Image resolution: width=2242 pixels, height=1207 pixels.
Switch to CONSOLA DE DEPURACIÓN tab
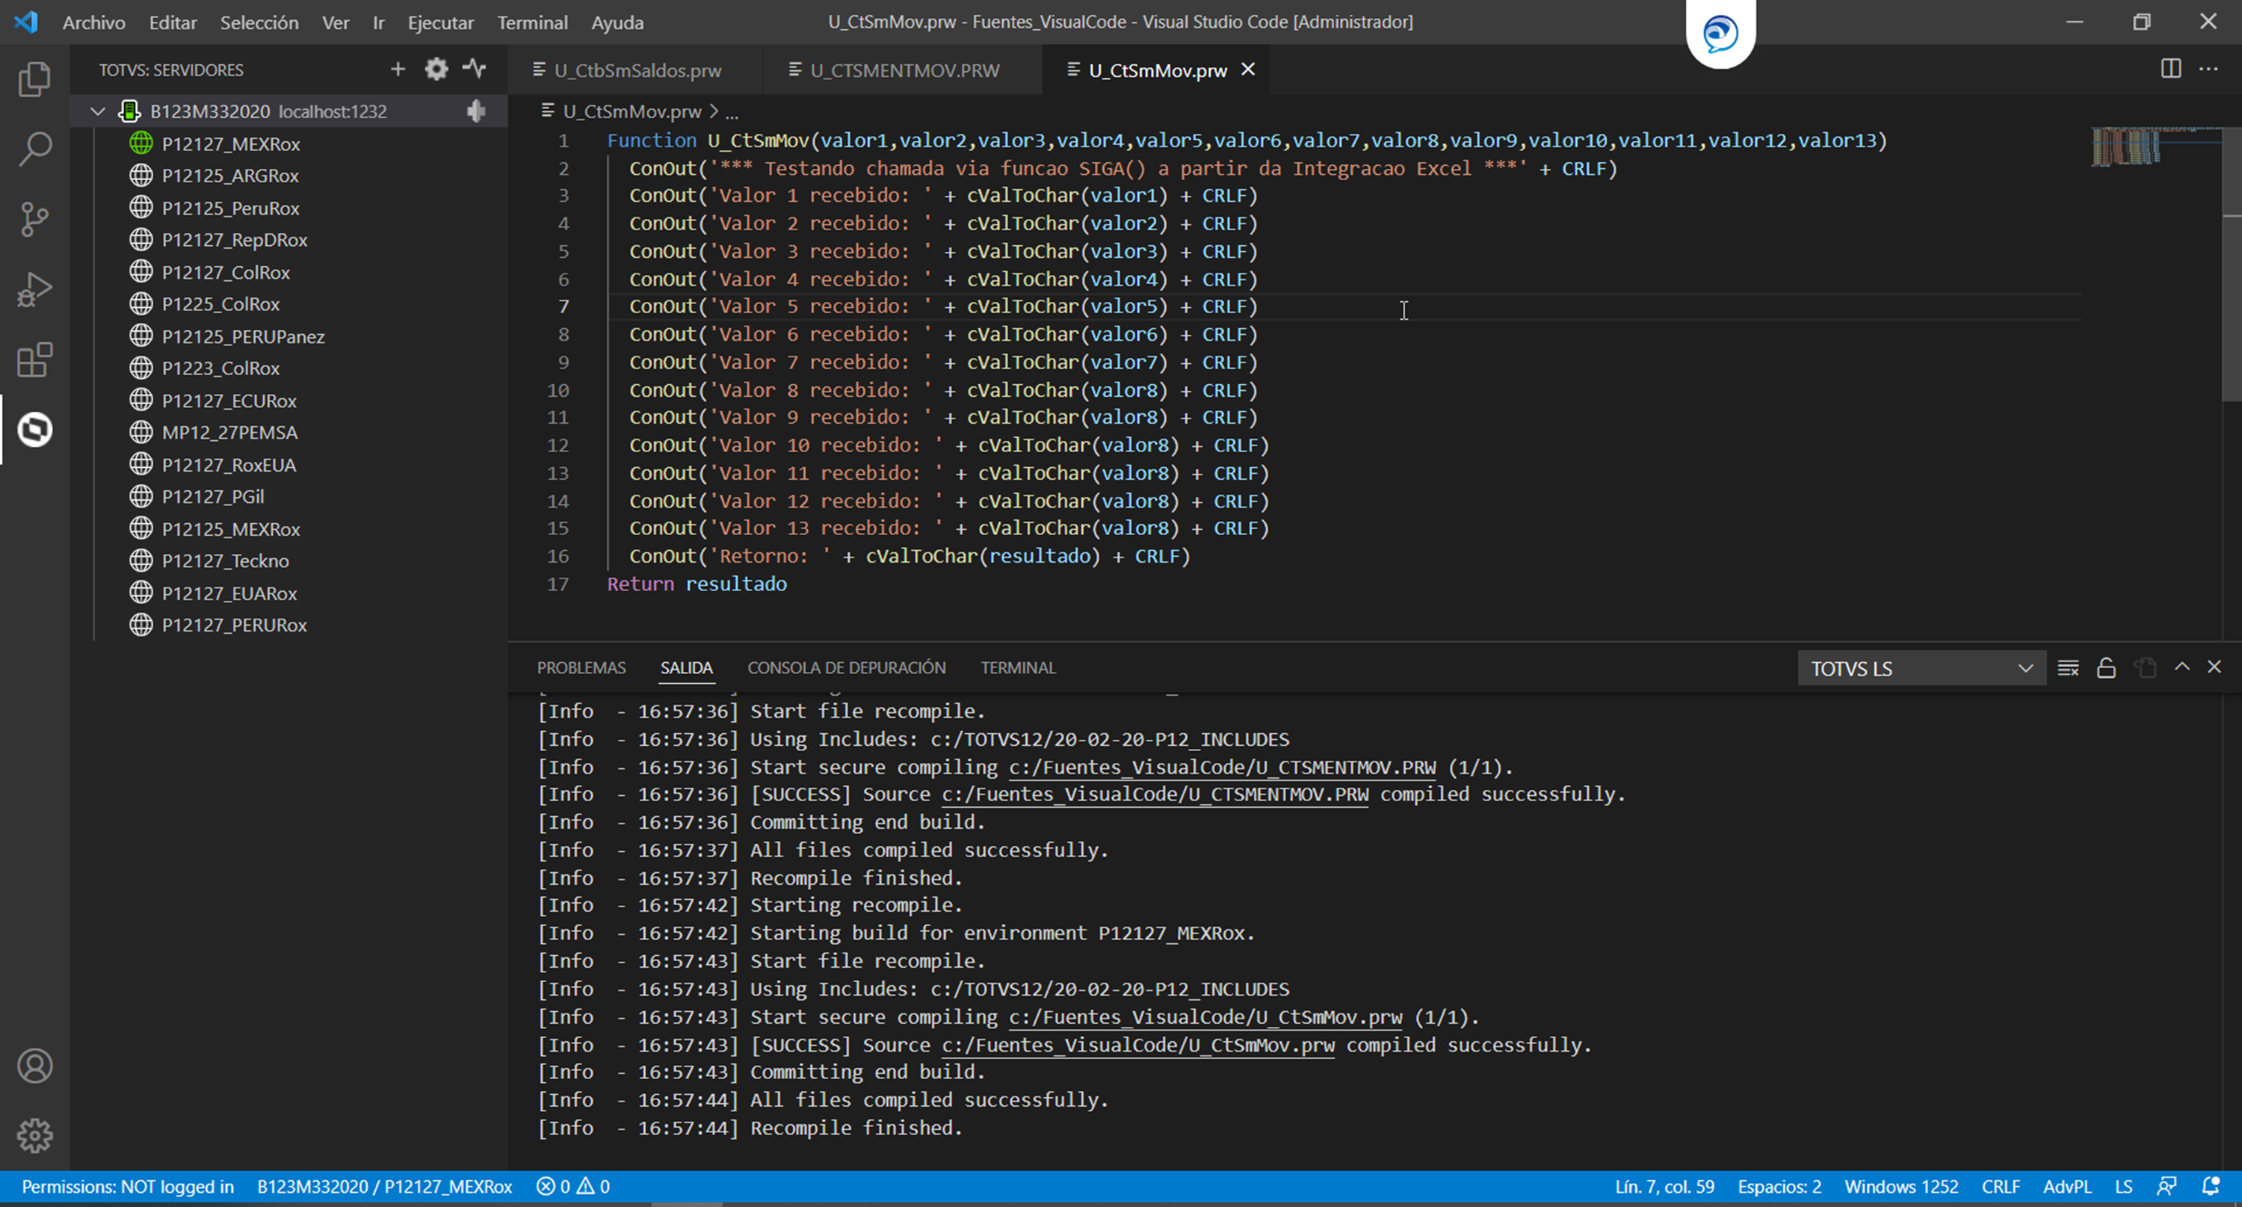coord(847,667)
